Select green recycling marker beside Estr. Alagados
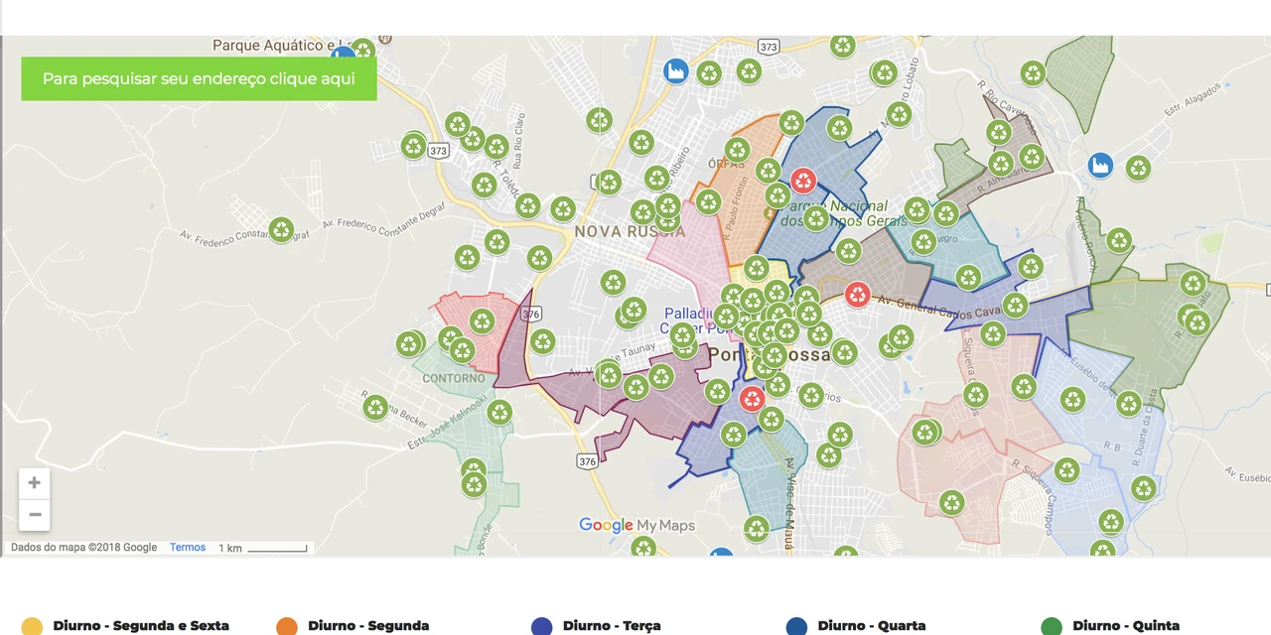This screenshot has width=1271, height=635. [x=1138, y=169]
